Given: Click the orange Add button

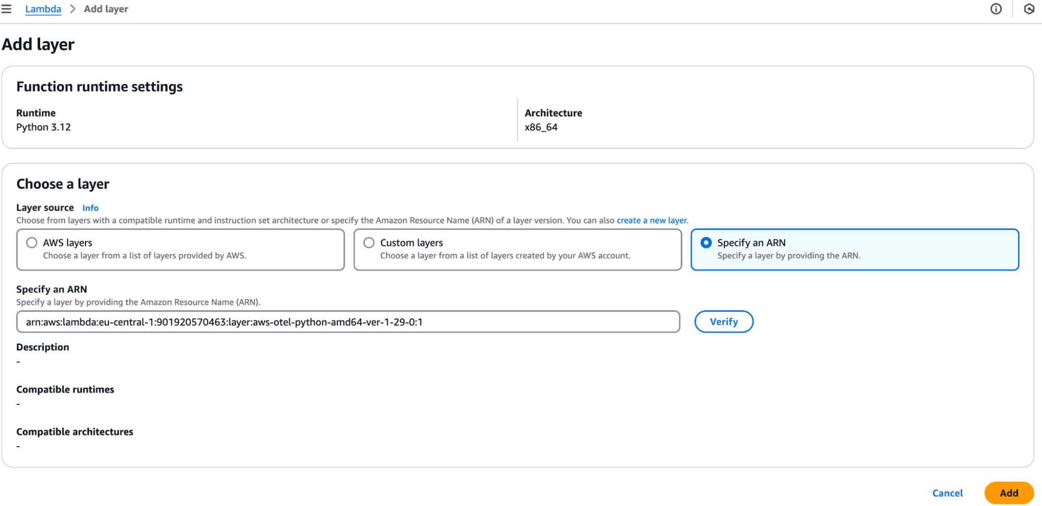Looking at the screenshot, I should [x=1009, y=493].
